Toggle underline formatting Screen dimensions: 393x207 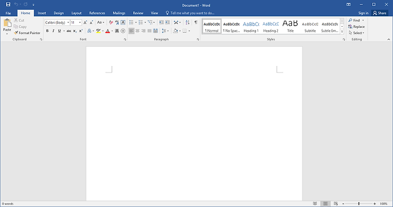pyautogui.click(x=59, y=31)
